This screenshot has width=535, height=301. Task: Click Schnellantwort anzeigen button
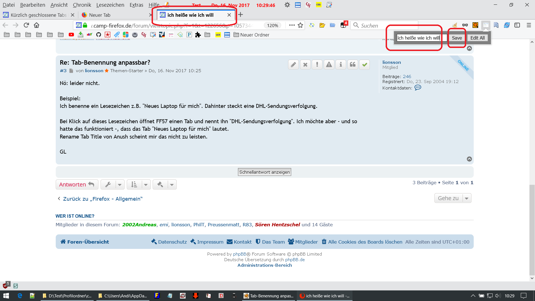[264, 172]
